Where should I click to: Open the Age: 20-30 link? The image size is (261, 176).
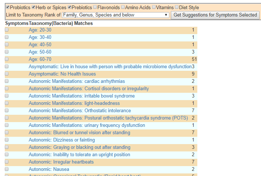tap(40, 30)
